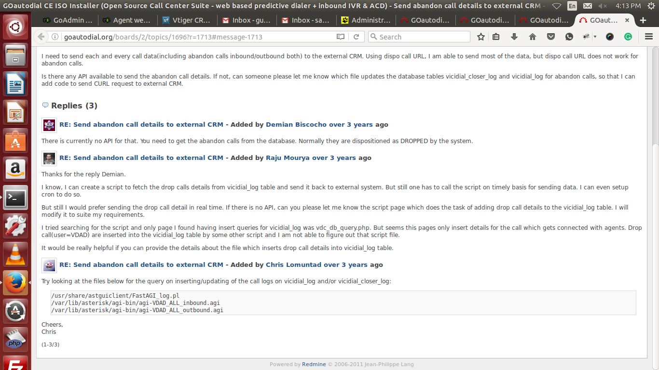
Task: Toggle reader view book icon
Action: click(341, 37)
